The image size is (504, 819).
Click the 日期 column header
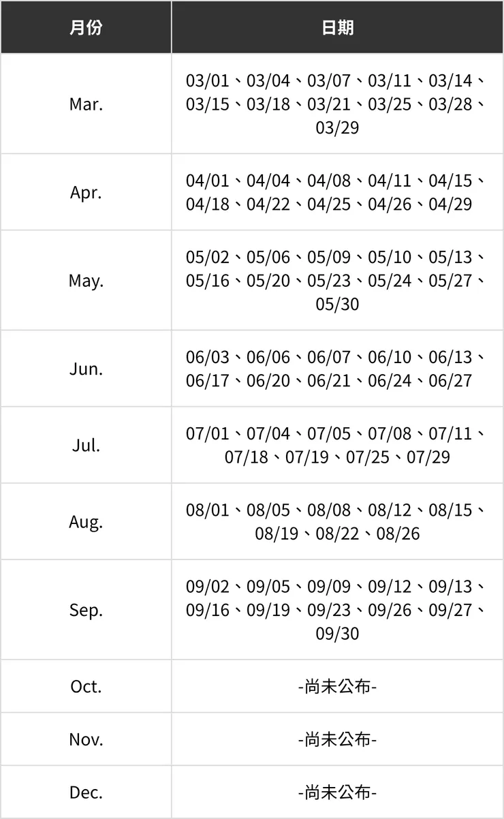(337, 27)
